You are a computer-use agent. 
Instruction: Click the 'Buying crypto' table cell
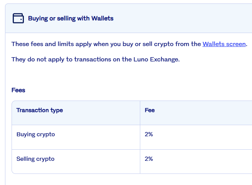[35, 134]
